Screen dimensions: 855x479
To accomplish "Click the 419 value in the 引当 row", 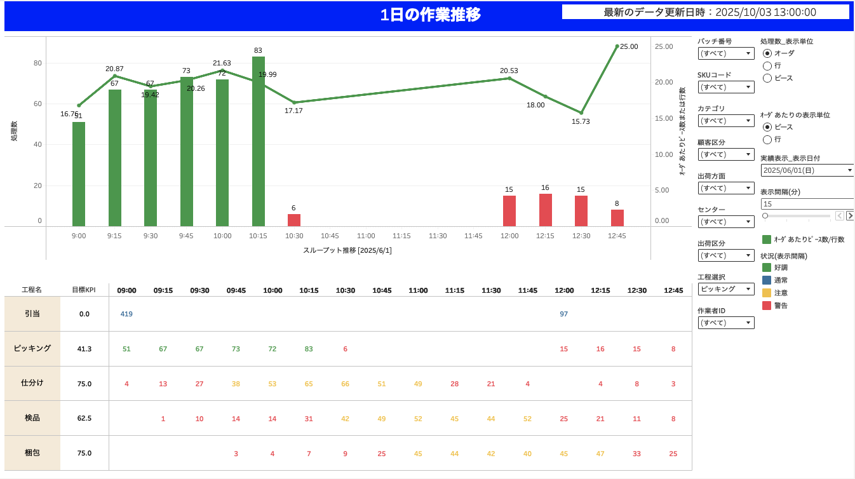I will [127, 314].
